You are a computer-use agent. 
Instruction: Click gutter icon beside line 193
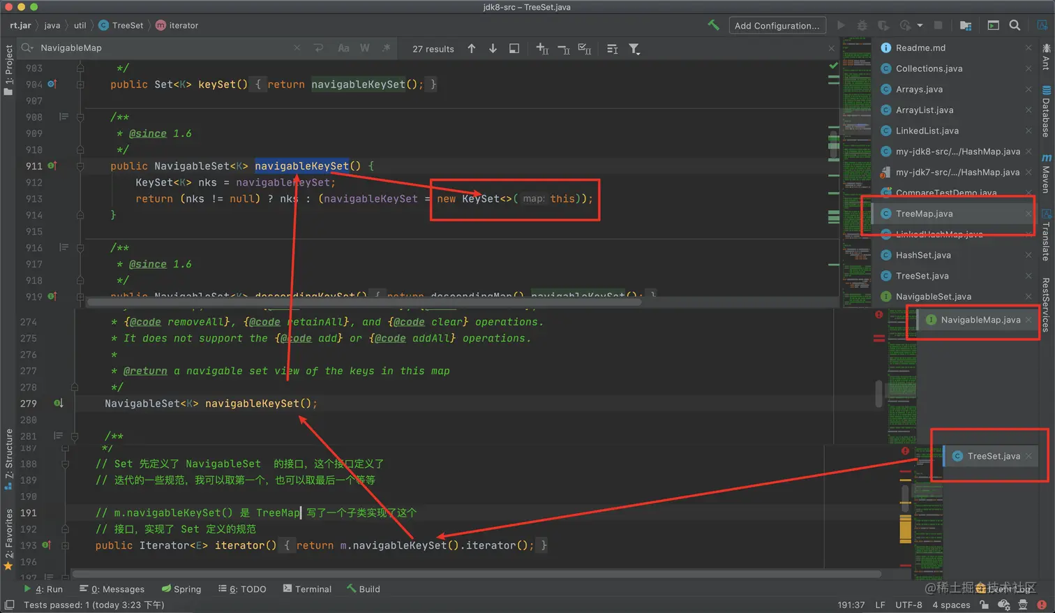[x=46, y=545]
